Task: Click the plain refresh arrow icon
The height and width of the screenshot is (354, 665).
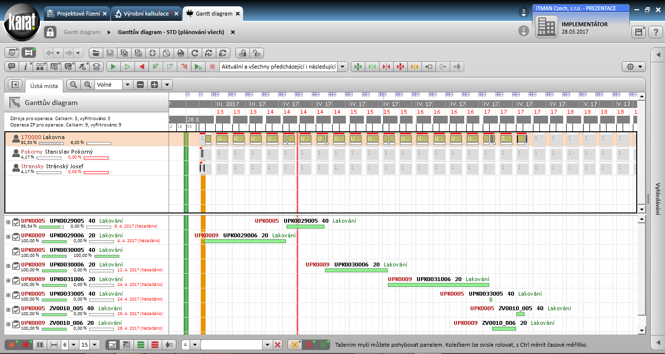Action: point(195,53)
